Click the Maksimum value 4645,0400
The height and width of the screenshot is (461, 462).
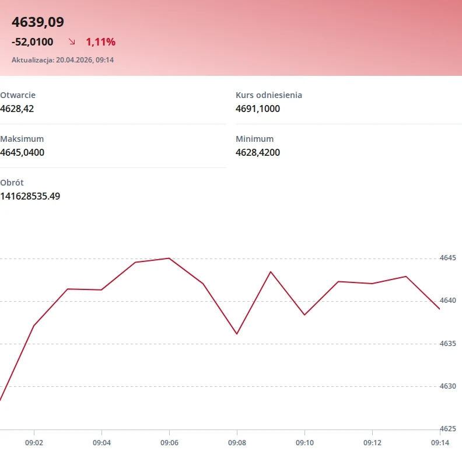pos(22,152)
